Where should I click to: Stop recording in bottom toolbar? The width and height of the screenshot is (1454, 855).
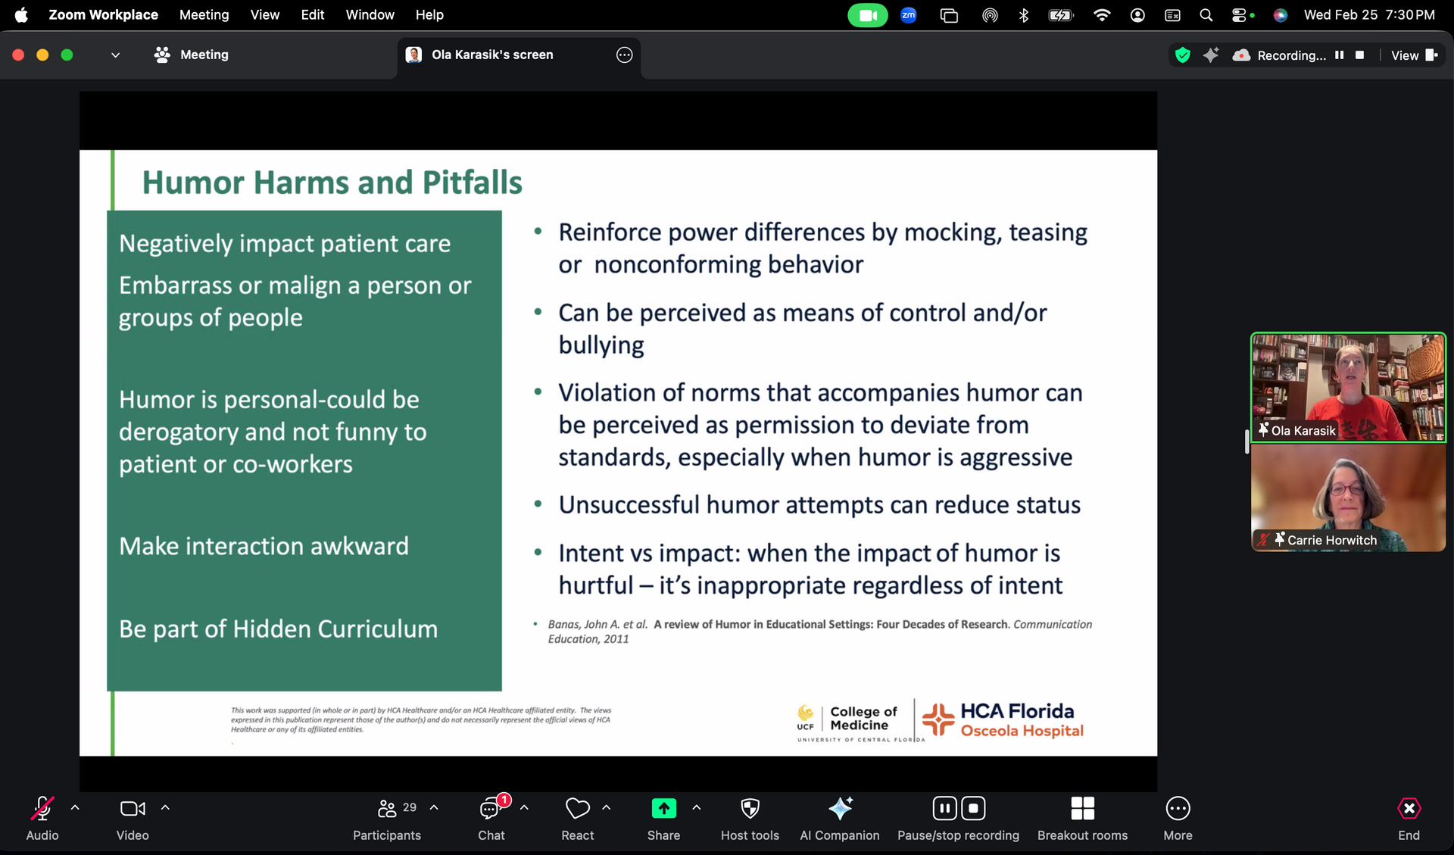coord(973,809)
